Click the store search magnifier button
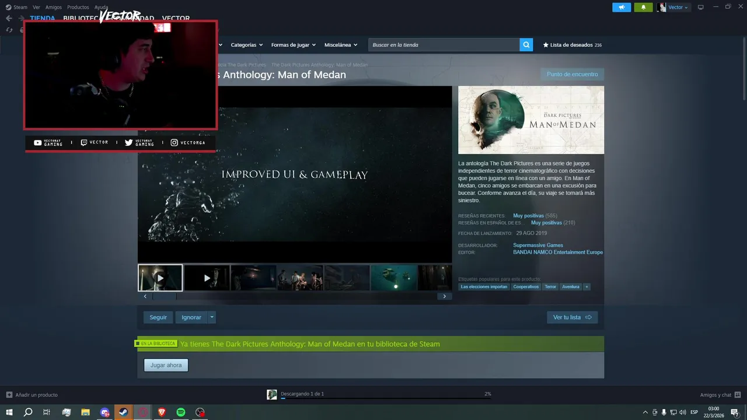This screenshot has width=747, height=420. tap(526, 45)
